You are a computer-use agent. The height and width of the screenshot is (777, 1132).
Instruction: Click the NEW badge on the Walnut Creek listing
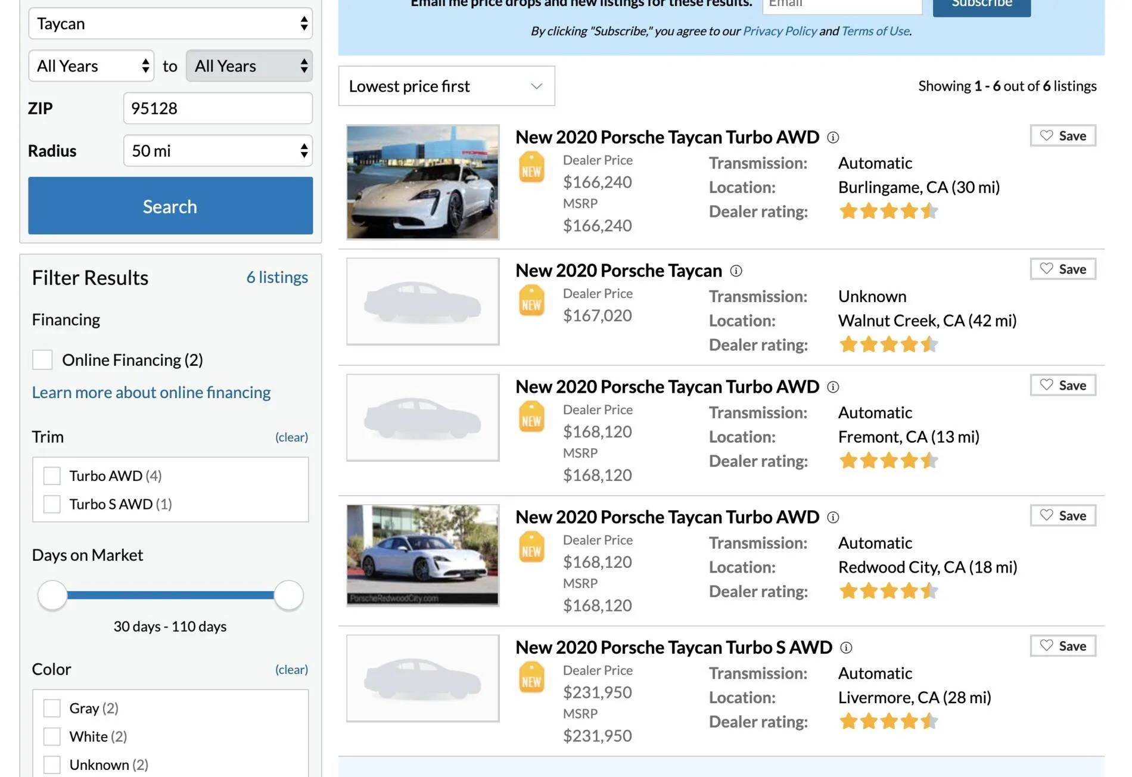[531, 301]
